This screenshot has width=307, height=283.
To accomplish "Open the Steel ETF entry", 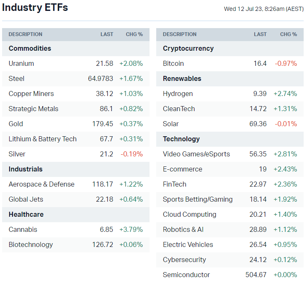I will point(17,79).
